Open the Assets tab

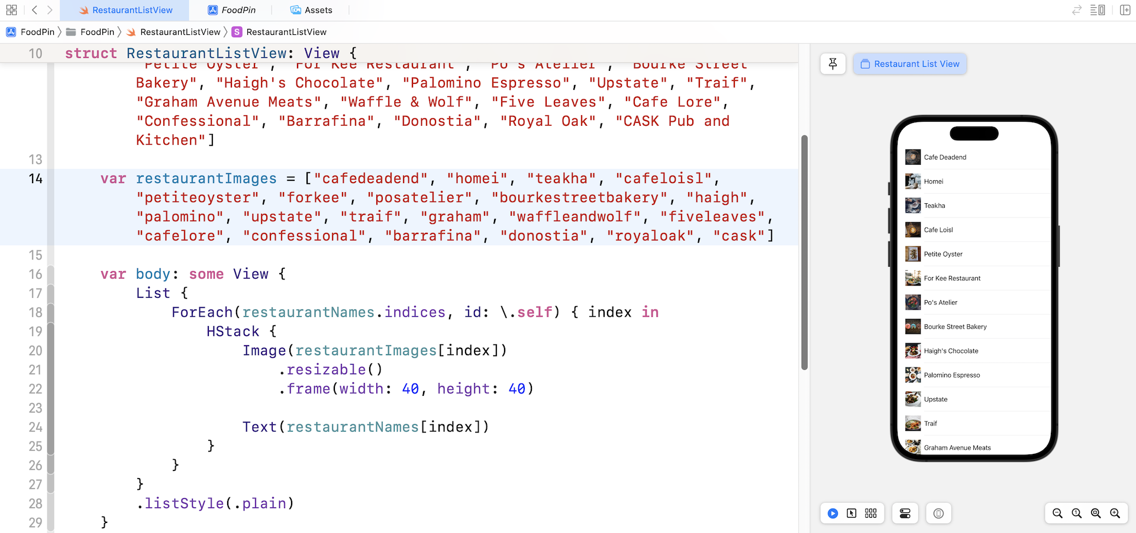point(311,10)
